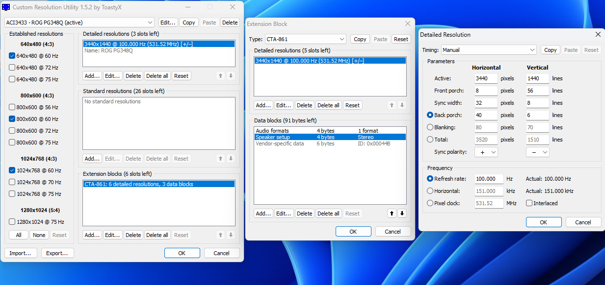Open the monitor selection dropdown ACI3433
This screenshot has width=605, height=285.
(x=79, y=23)
